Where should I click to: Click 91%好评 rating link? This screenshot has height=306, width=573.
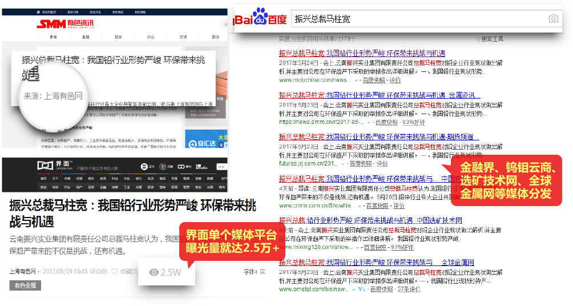pos(402,248)
